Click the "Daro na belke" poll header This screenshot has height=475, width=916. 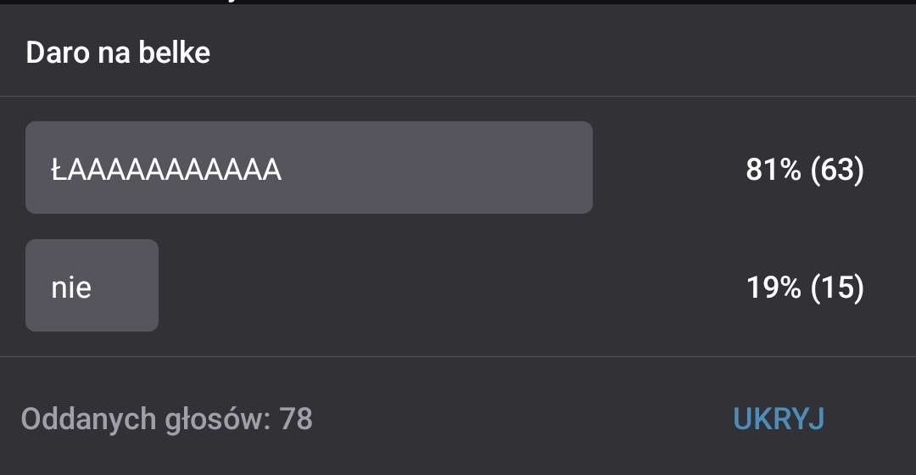[x=118, y=53]
